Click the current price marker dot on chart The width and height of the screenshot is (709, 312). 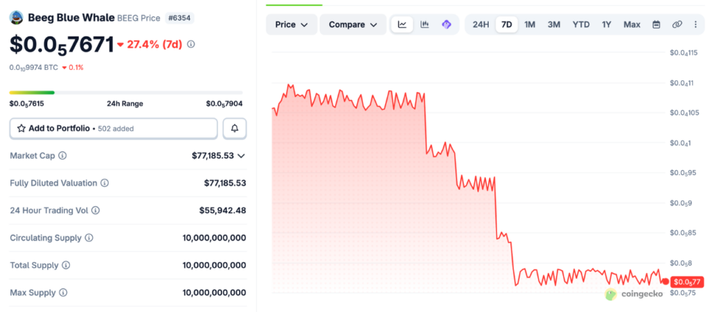(665, 282)
